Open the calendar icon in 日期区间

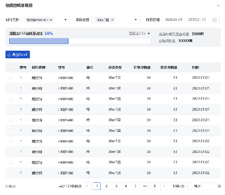214,20
